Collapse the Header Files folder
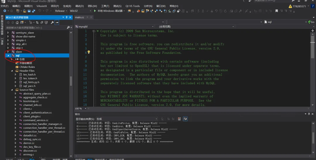Screen dimensions: 316x160 coord(12,71)
